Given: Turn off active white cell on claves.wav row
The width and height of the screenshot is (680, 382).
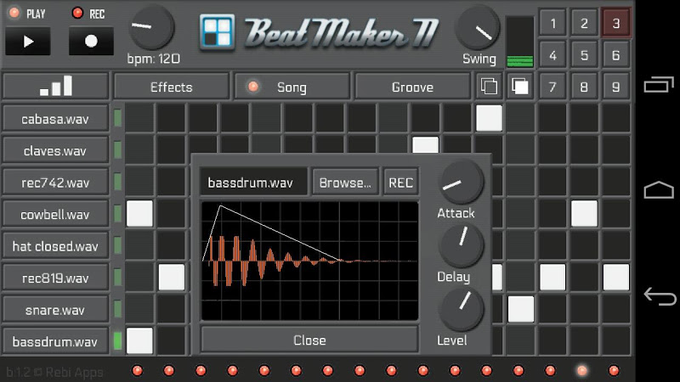Looking at the screenshot, I should pos(426,145).
